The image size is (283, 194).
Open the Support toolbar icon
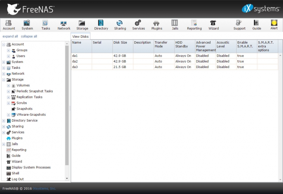tap(239, 25)
